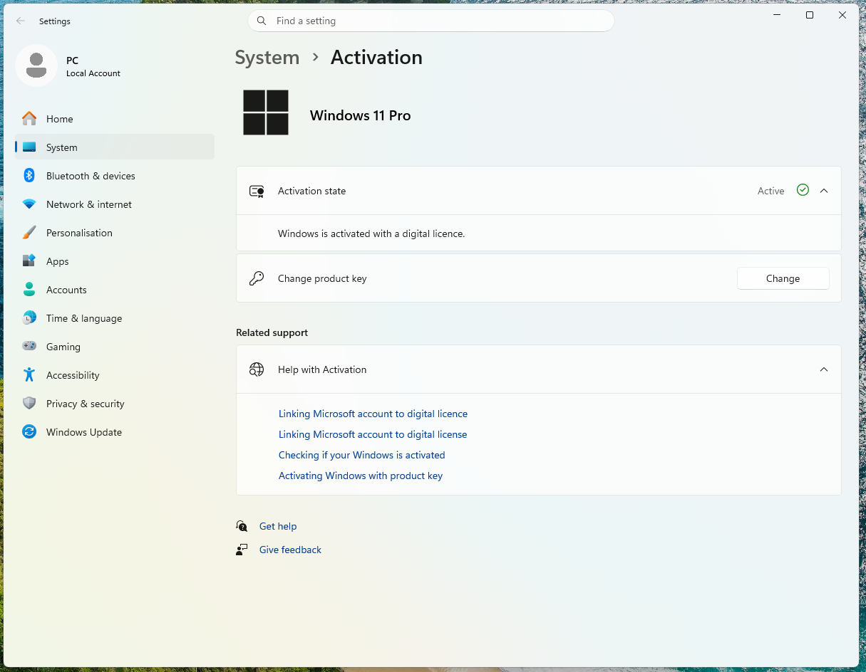Open the Personalisation settings label
Viewport: 866px width, 672px height.
79,233
